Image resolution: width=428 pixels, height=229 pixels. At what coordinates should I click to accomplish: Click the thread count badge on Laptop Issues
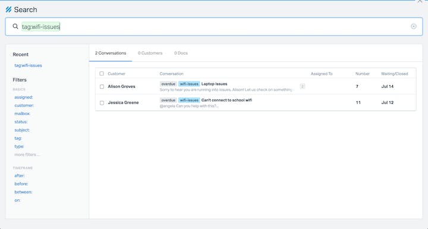tap(302, 86)
